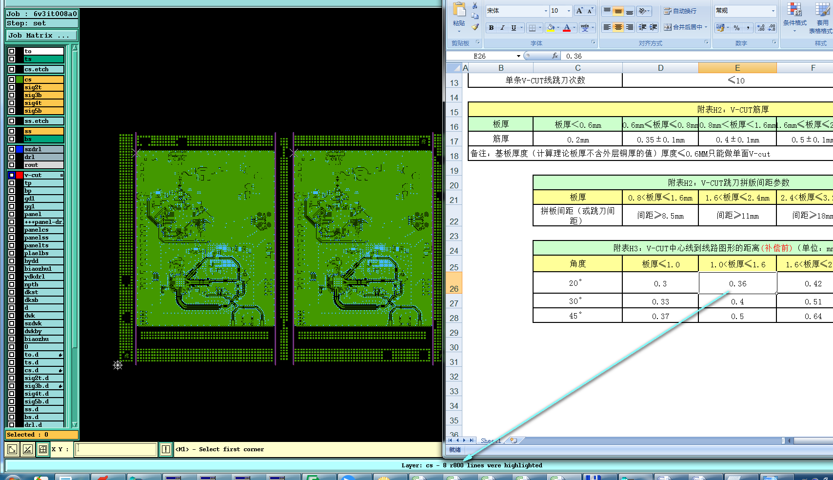Click the Job Matrix button

tap(41, 35)
